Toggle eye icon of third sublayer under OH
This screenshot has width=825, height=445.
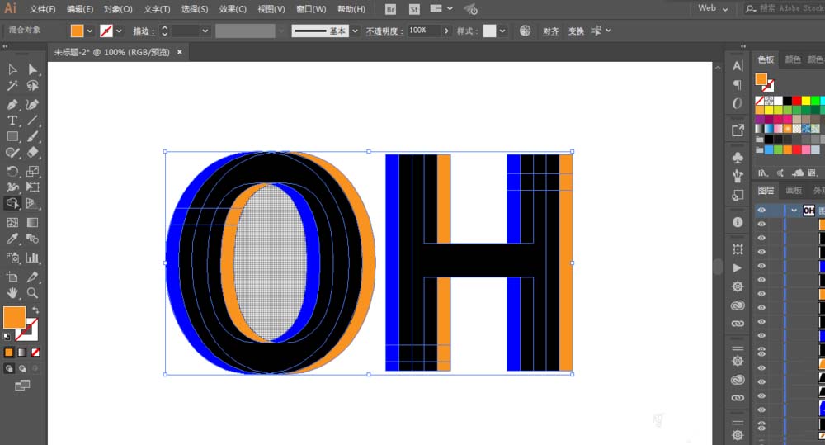click(x=761, y=252)
